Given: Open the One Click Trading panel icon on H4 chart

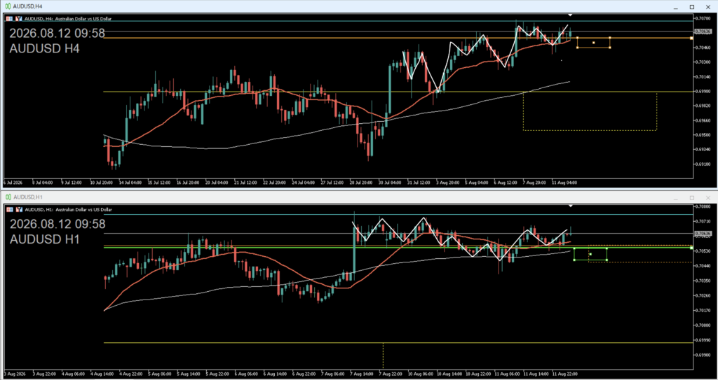Looking at the screenshot, I should (11, 19).
